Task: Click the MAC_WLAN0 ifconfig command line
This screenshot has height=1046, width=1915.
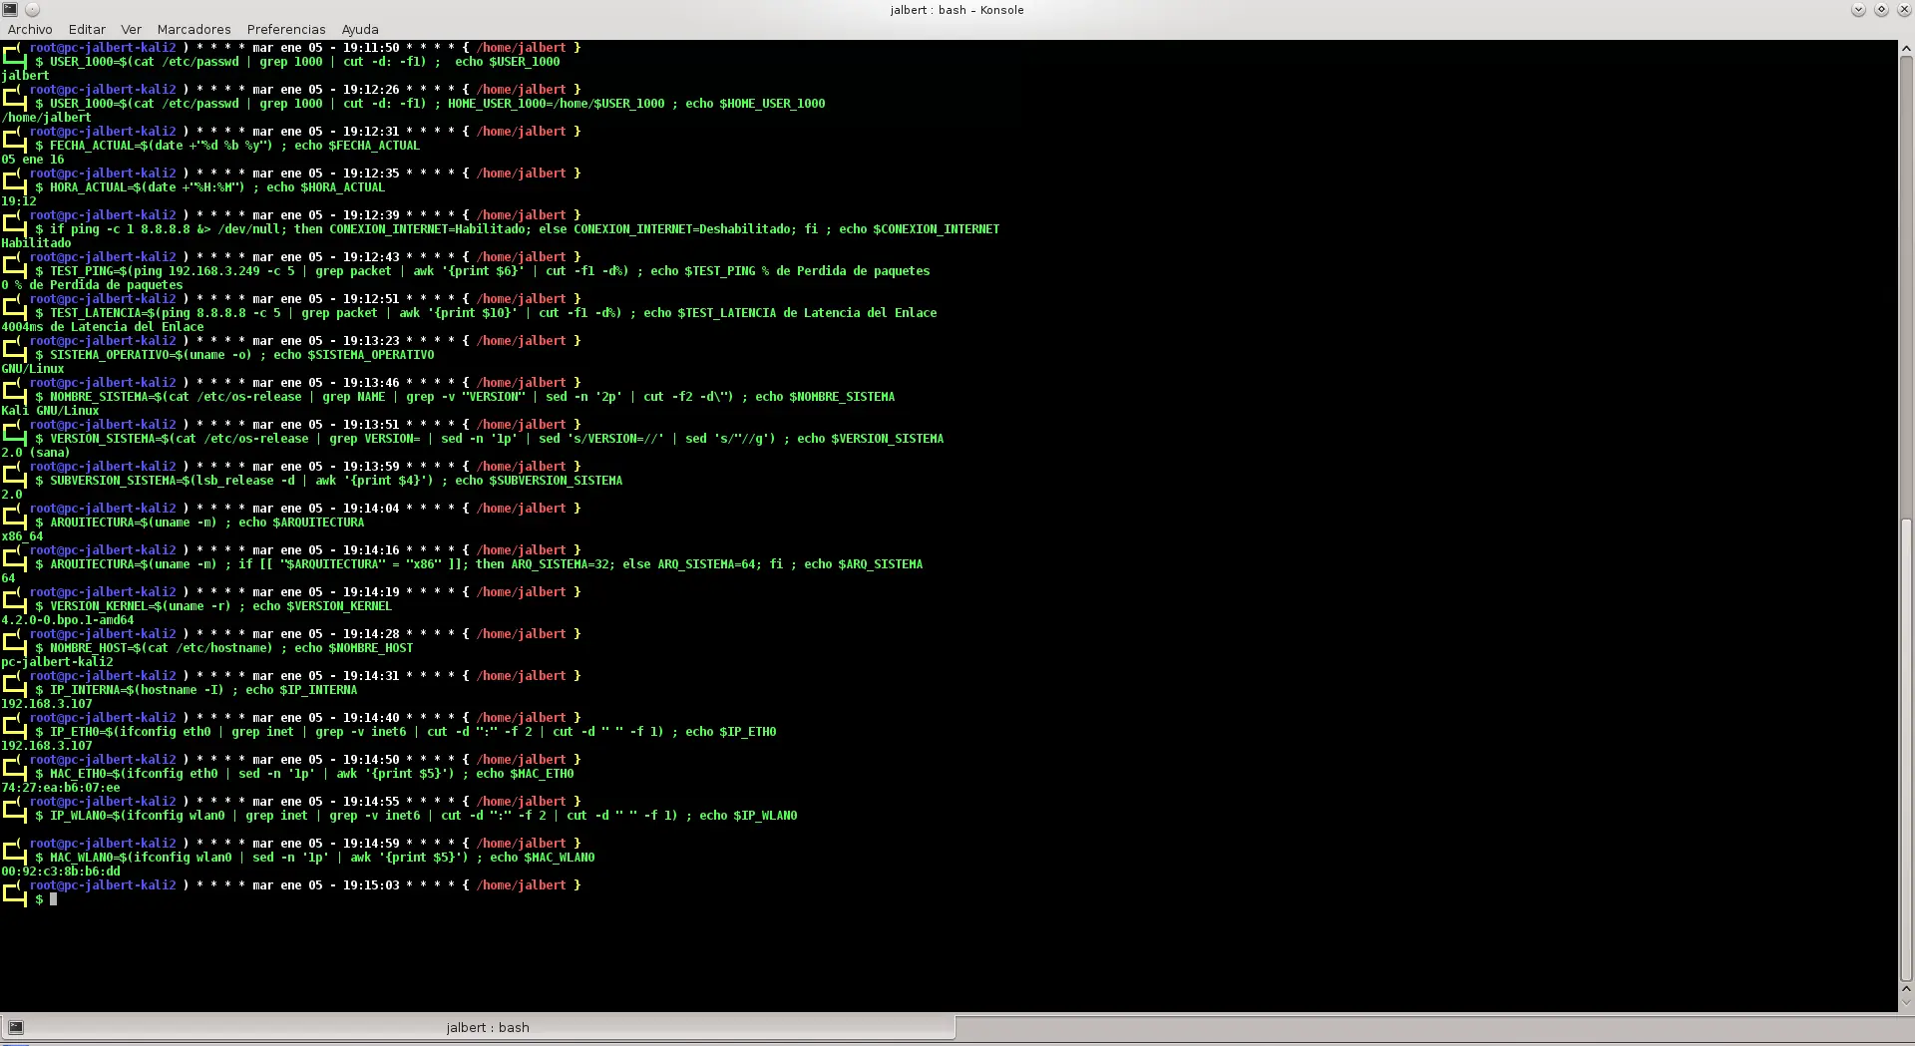Action: pos(322,857)
